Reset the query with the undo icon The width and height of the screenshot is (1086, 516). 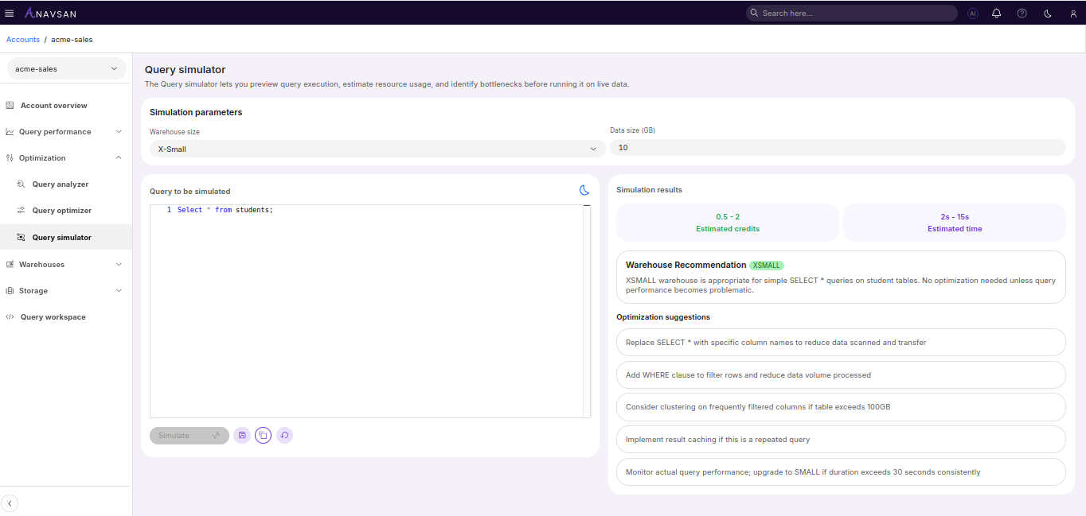pos(284,435)
